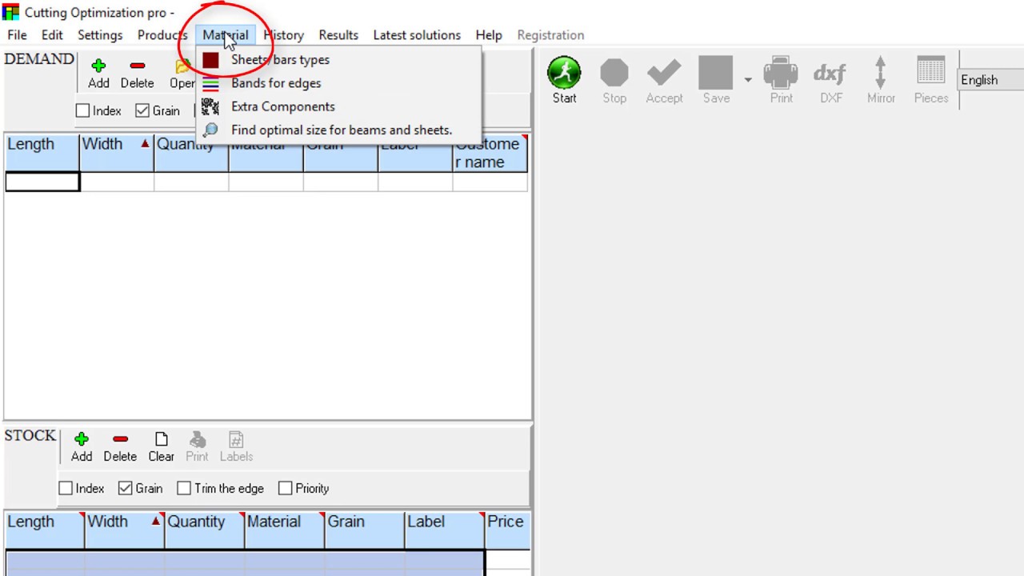
Task: Toggle Grain checkbox in DEMAND panel
Action: [142, 110]
